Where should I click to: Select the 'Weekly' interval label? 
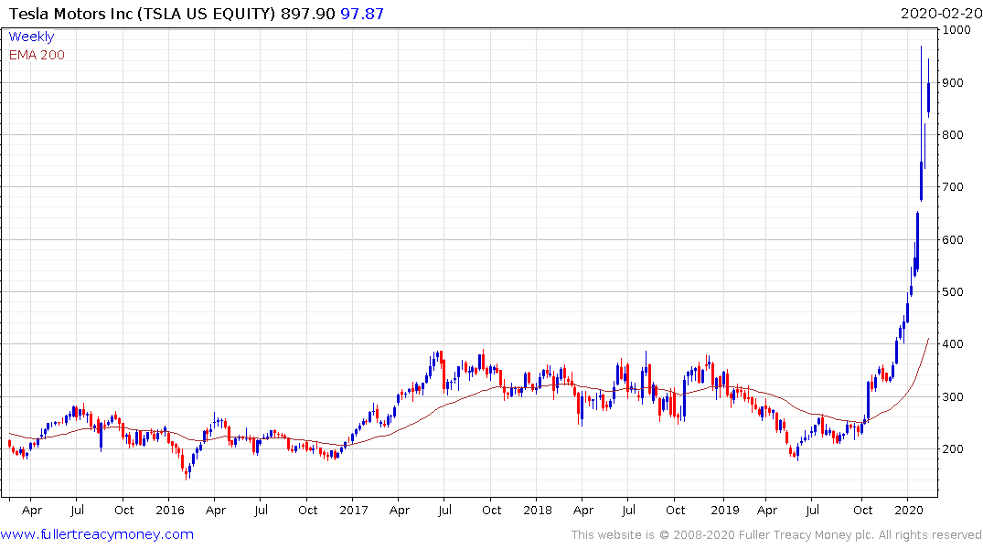(x=31, y=37)
